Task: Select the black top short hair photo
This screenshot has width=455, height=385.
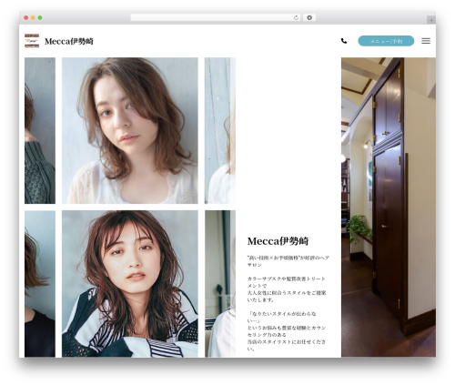Action: [x=40, y=284]
